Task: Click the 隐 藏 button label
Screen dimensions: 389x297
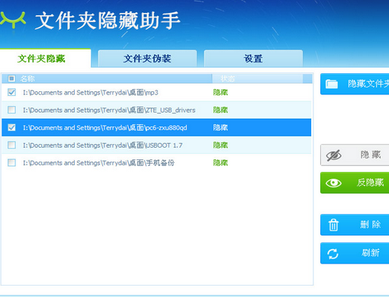Action: [371, 155]
